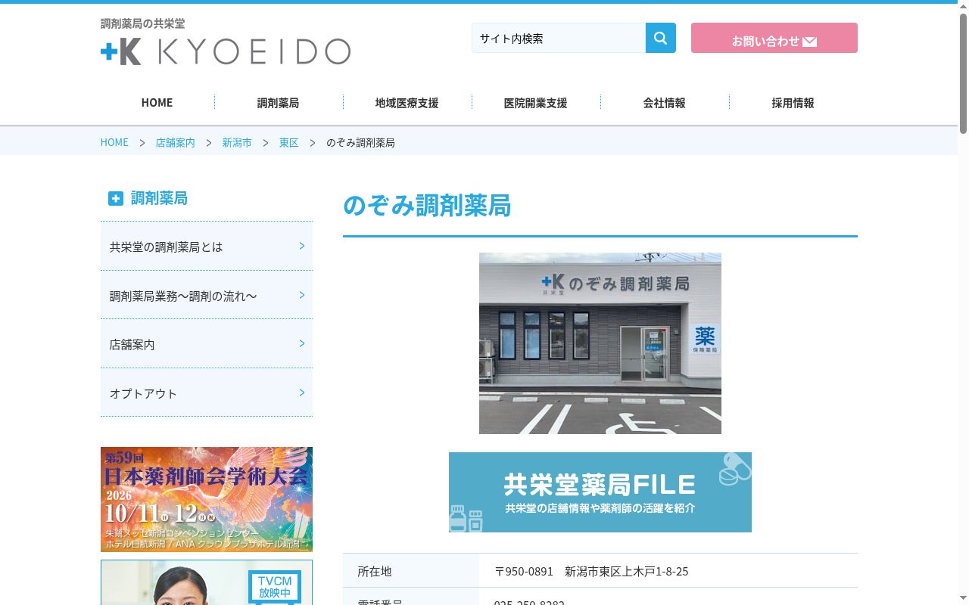Click the plus icon beside the 調剤薬局 sidebar heading
This screenshot has height=605, width=969.
pos(116,198)
